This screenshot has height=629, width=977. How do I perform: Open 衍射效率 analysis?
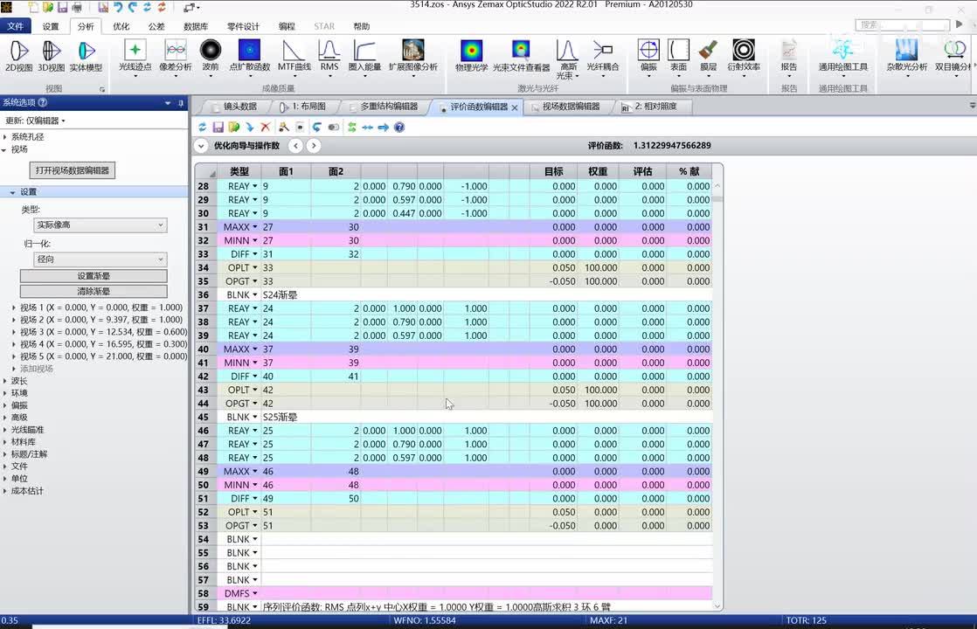tap(744, 58)
